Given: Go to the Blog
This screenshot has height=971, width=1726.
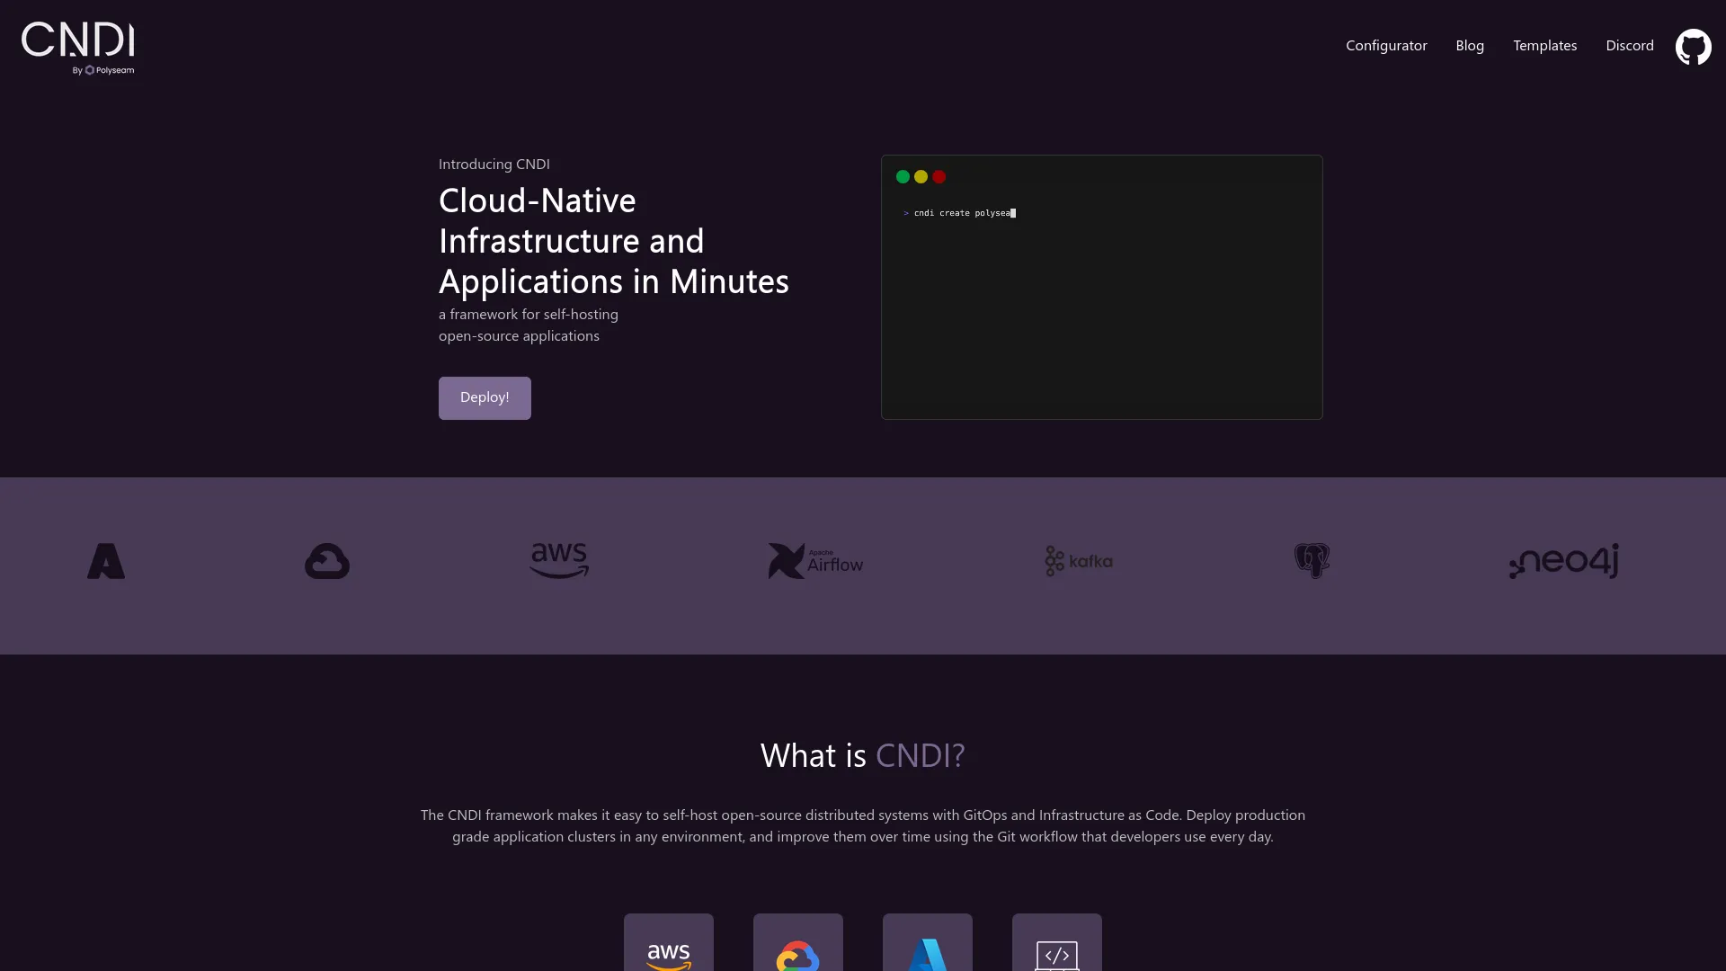Looking at the screenshot, I should [1470, 46].
